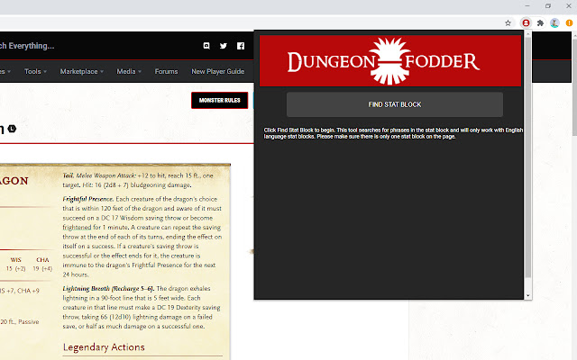The height and width of the screenshot is (360, 577).
Task: Click the Legendary Actions heading
Action: pyautogui.click(x=104, y=347)
